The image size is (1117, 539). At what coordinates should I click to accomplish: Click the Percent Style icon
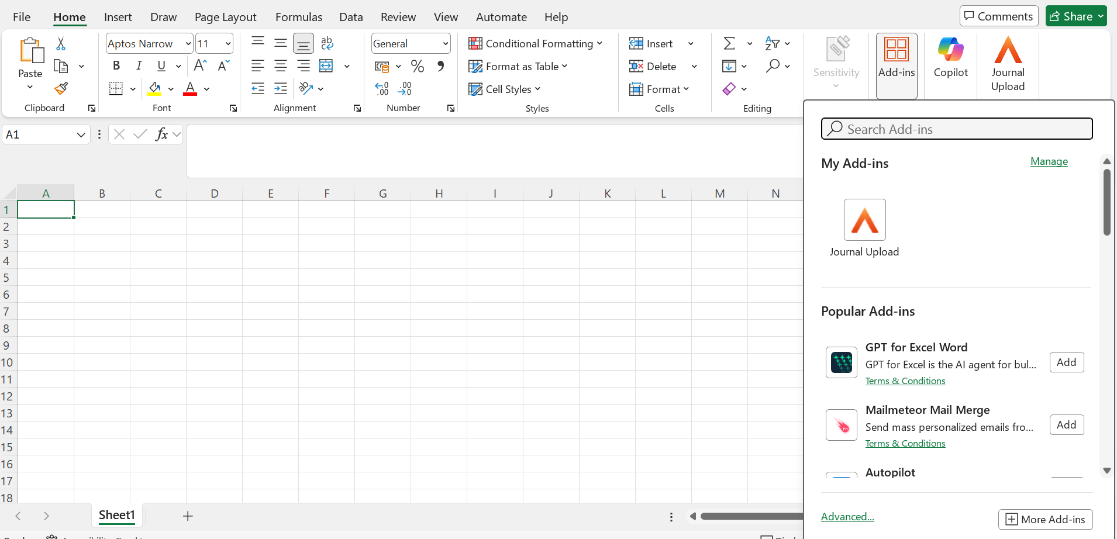pos(417,66)
